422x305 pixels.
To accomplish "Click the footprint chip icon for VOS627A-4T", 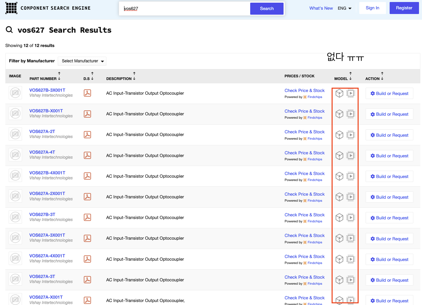I will point(351,155).
